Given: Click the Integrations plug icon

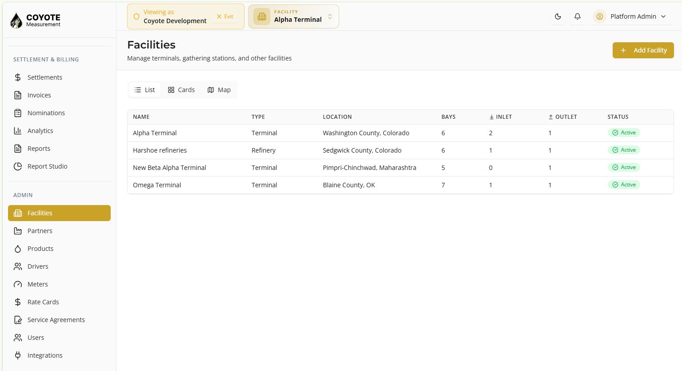Looking at the screenshot, I should tap(18, 355).
